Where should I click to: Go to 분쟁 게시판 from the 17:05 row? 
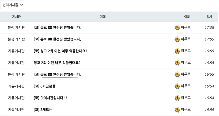[16, 39]
